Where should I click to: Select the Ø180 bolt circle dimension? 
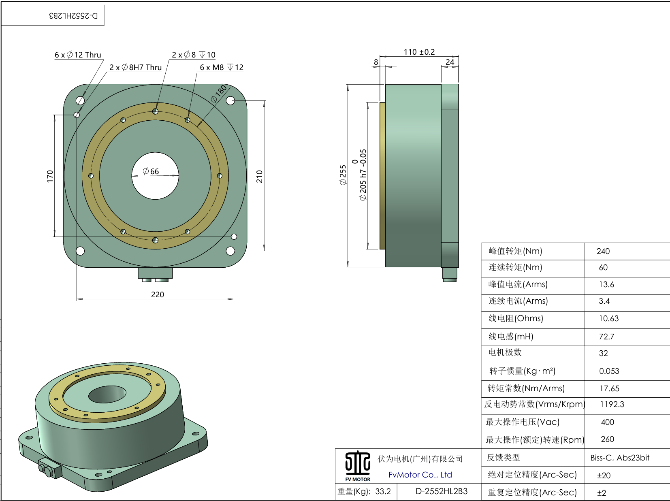pos(218,94)
